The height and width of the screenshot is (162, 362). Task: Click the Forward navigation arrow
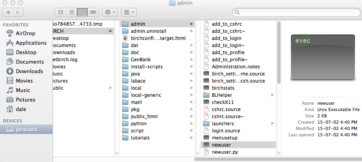(x=18, y=12)
